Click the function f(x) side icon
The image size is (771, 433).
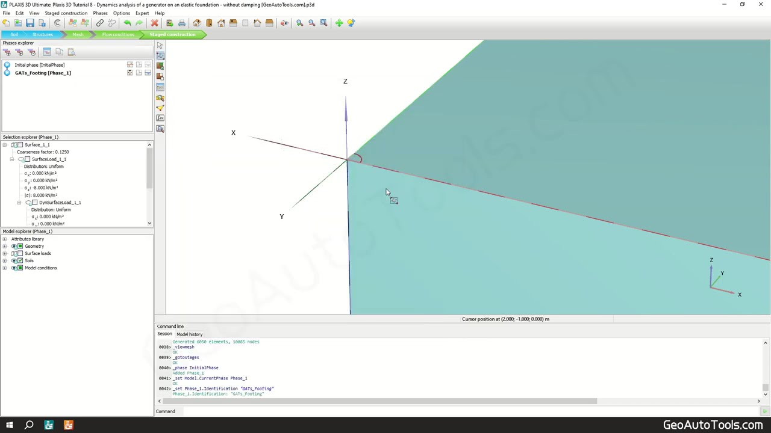pyautogui.click(x=160, y=118)
